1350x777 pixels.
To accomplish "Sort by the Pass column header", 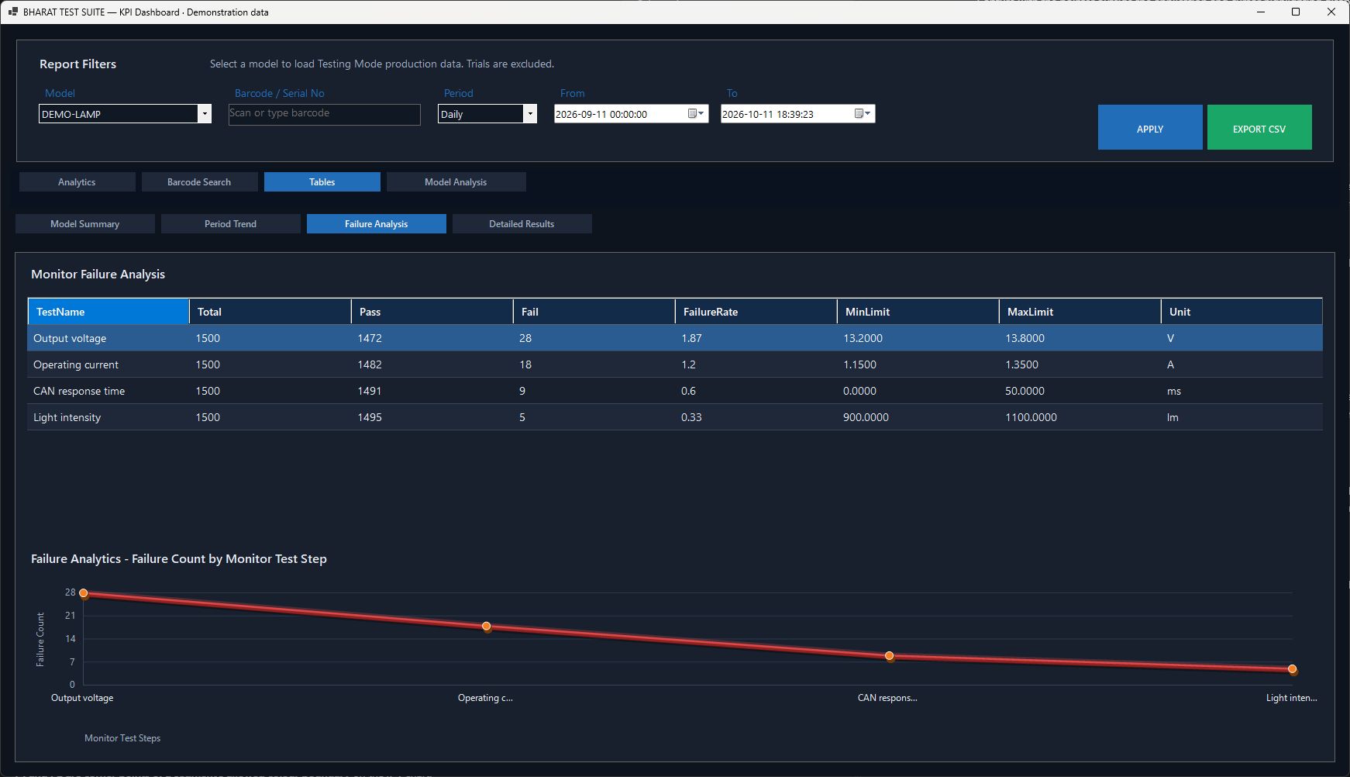I will 432,312.
